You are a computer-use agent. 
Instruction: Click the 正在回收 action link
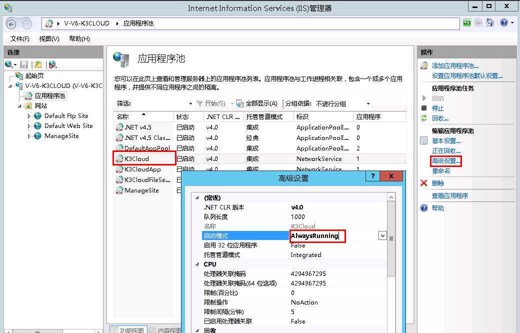click(446, 151)
